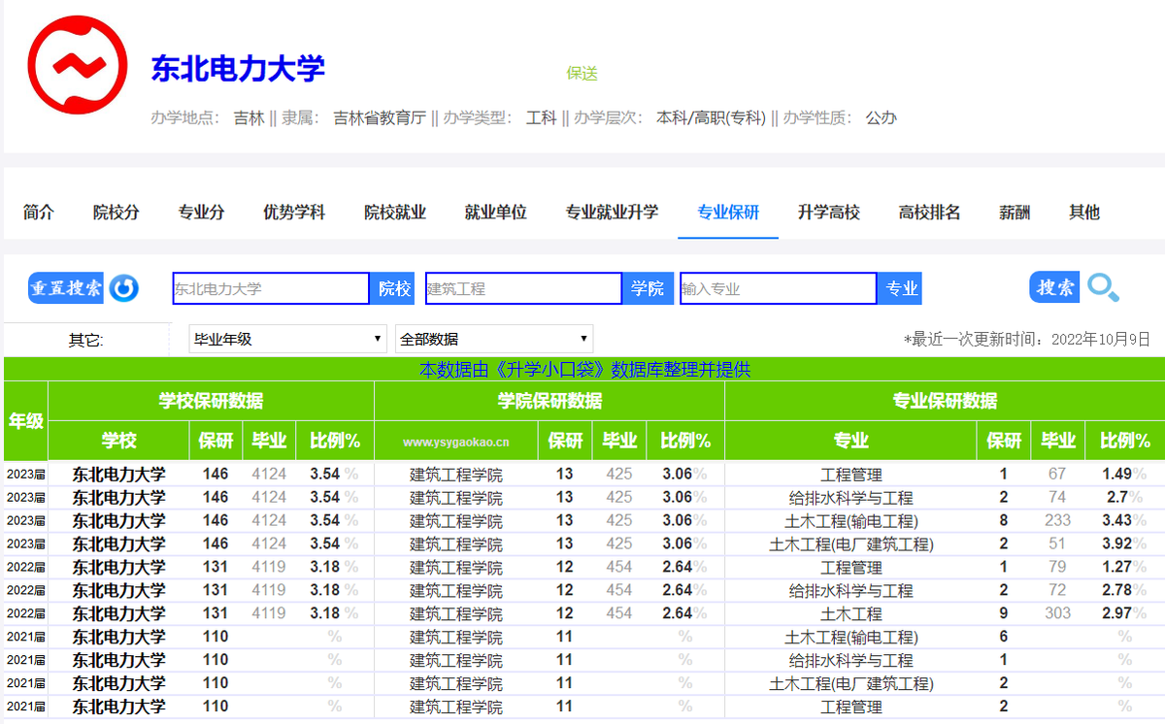Click 土木工程(输电工程) in the 2023届 row
This screenshot has height=724, width=1165.
pos(851,521)
